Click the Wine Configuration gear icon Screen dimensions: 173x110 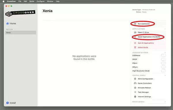135,79
